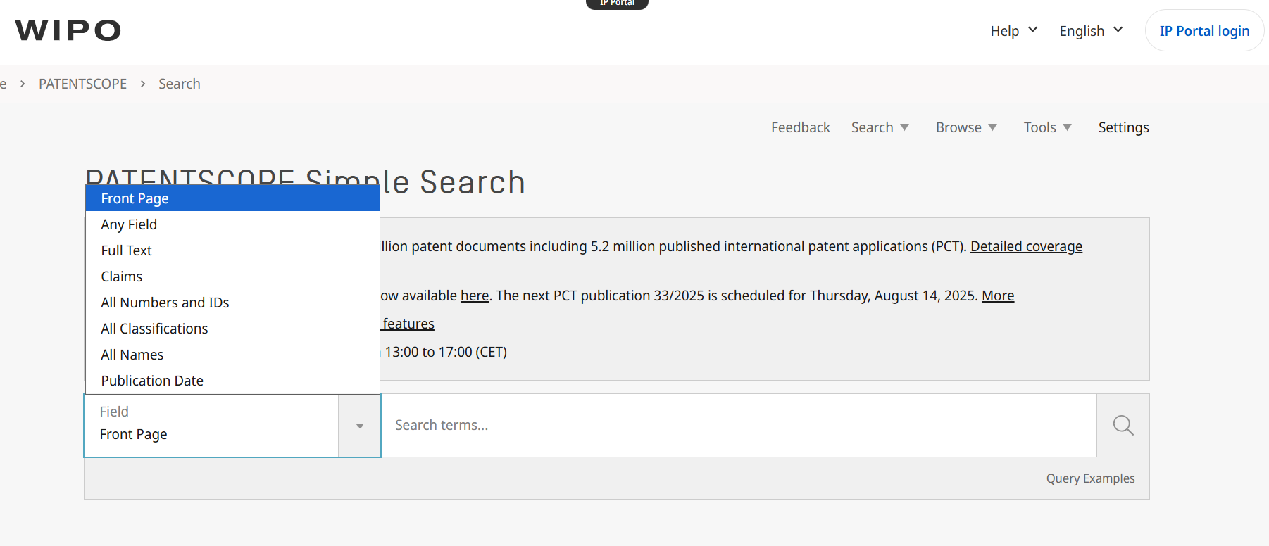Viewport: 1269px width, 546px height.
Task: Follow the 'here' link
Action: (475, 296)
